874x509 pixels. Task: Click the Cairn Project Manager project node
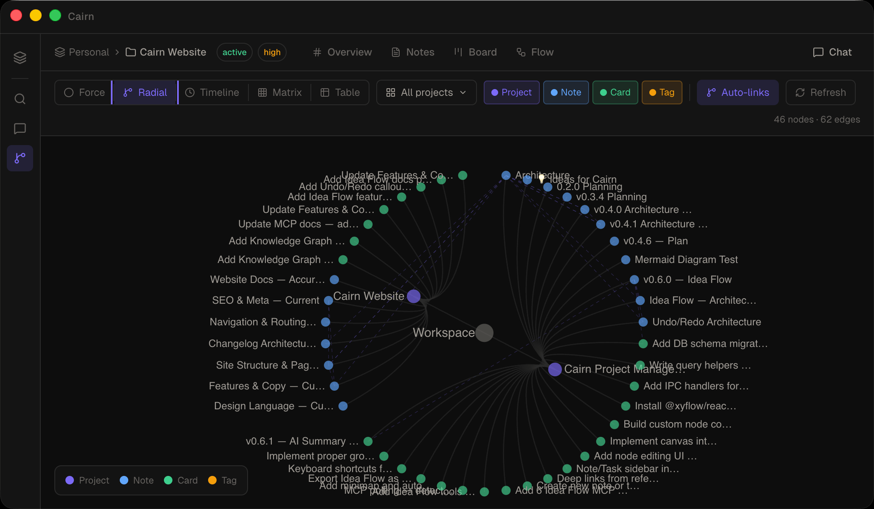(555, 369)
